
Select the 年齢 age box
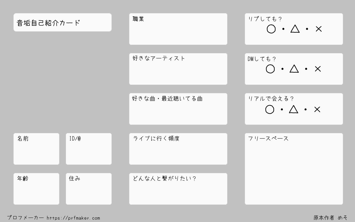[36, 189]
